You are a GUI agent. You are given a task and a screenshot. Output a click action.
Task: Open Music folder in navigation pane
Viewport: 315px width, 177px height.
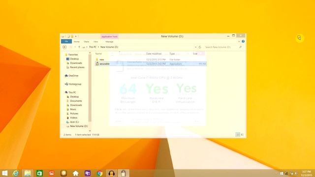click(73, 109)
